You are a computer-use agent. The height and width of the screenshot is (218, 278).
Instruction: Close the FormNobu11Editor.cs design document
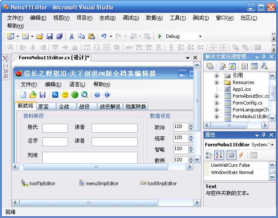pyautogui.click(x=195, y=58)
